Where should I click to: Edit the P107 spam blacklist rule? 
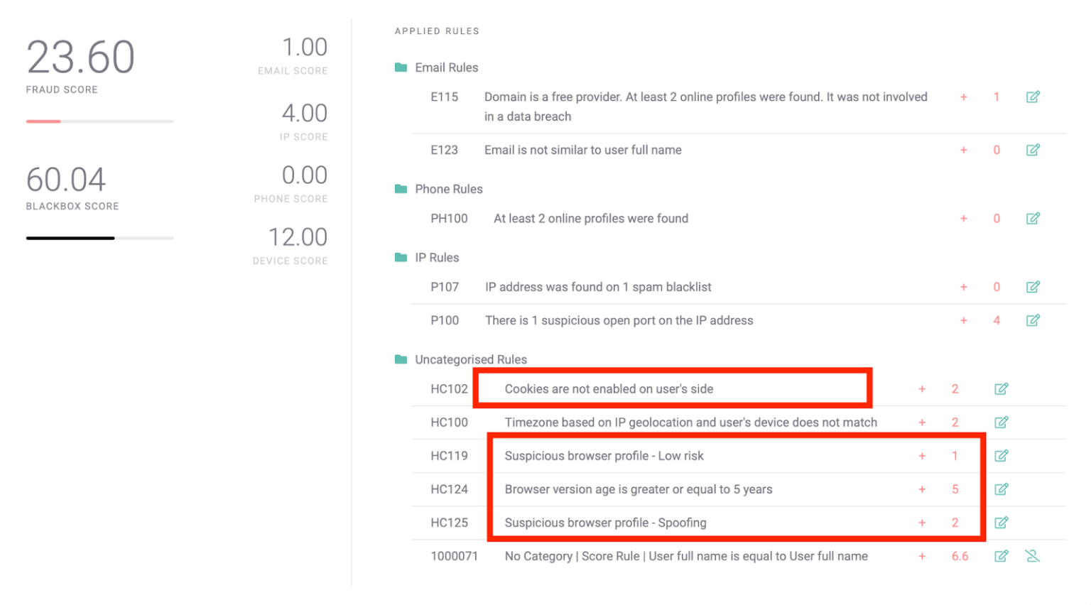tap(1032, 287)
